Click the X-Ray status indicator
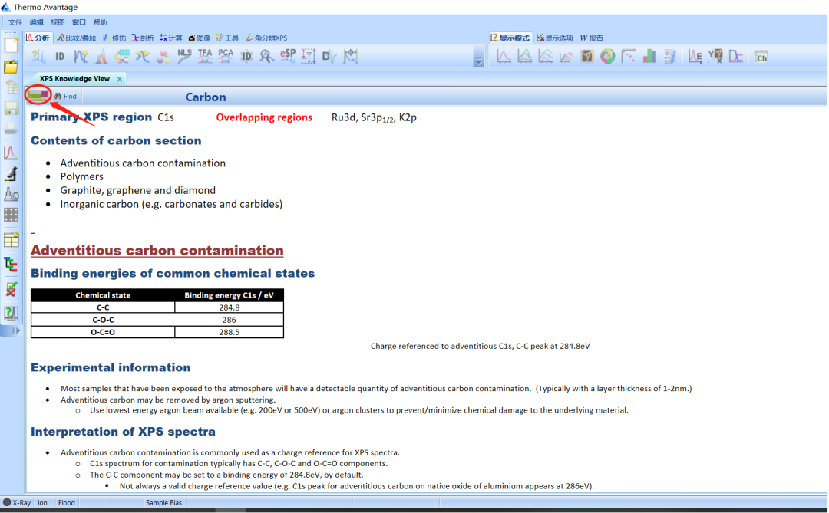The image size is (829, 513). coord(17,502)
